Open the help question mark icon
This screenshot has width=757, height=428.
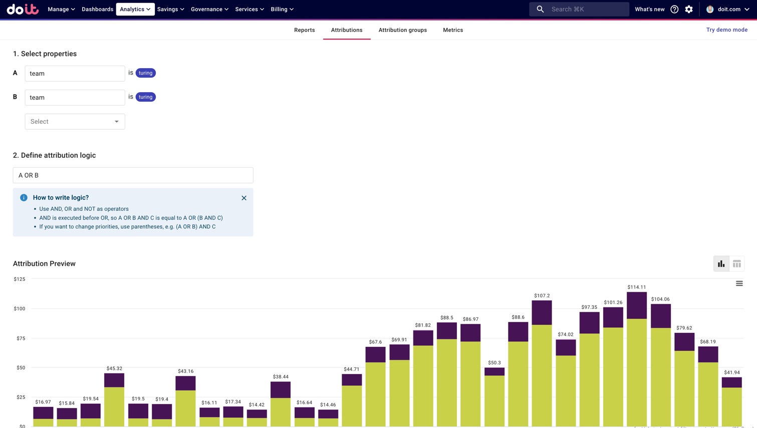pyautogui.click(x=674, y=9)
